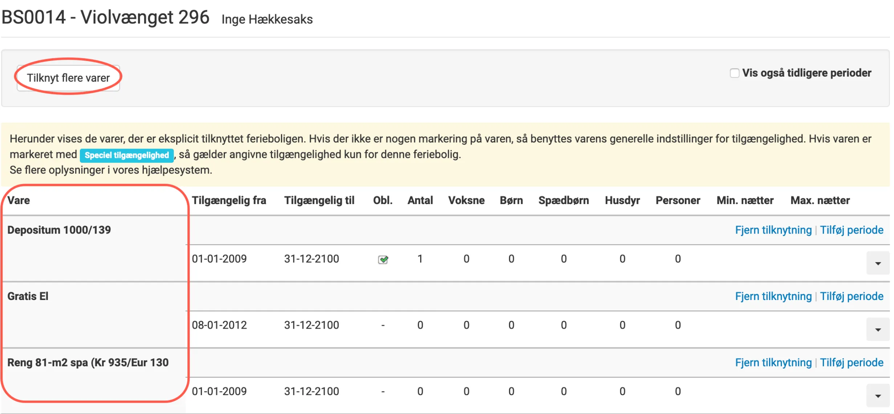Open dropdown arrow on Depositum period row

pyautogui.click(x=878, y=263)
